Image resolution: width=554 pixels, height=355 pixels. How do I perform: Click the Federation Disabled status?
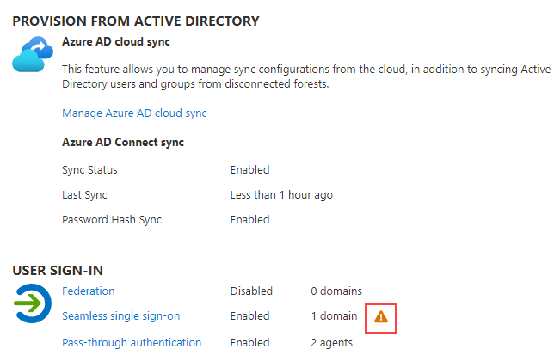tap(251, 291)
